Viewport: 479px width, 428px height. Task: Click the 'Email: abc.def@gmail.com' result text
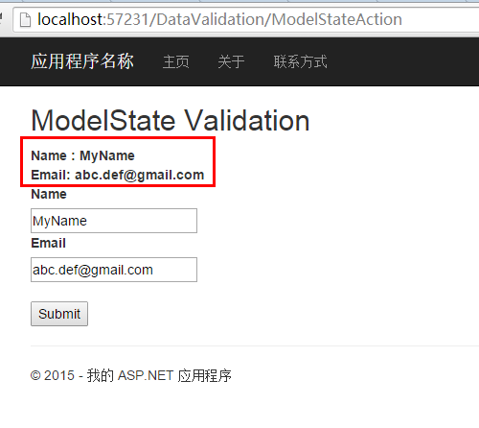(x=118, y=175)
